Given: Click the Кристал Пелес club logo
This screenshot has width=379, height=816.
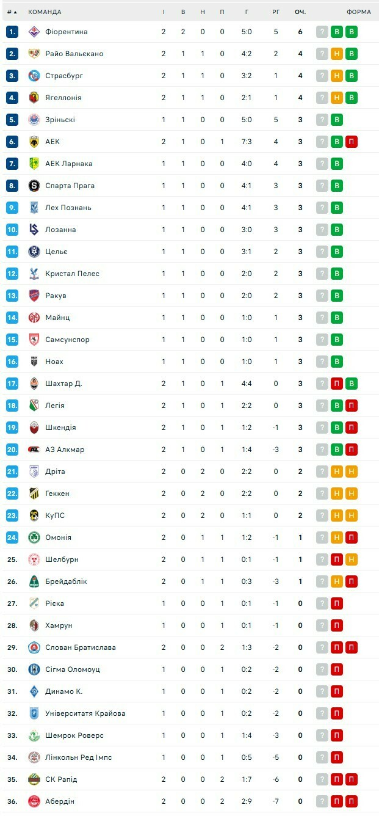Looking at the screenshot, I should [x=34, y=274].
